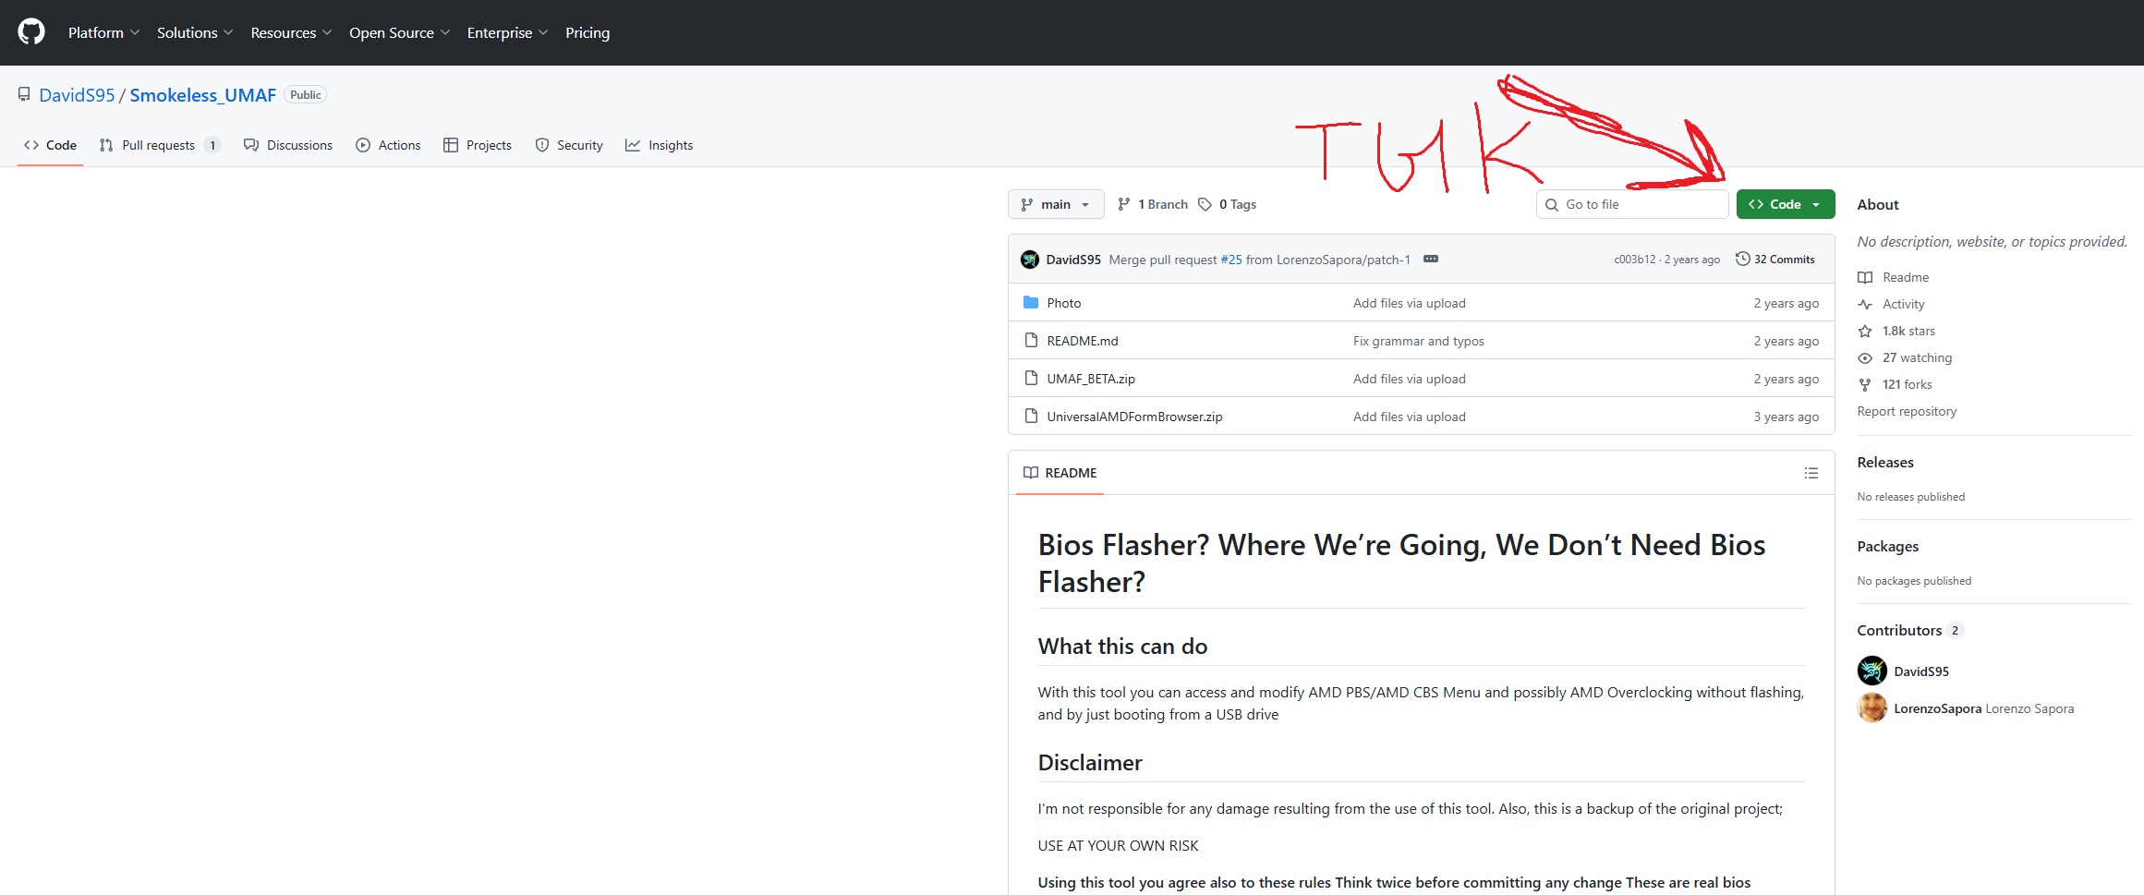
Task: View the 121 forks link
Action: pos(1908,384)
